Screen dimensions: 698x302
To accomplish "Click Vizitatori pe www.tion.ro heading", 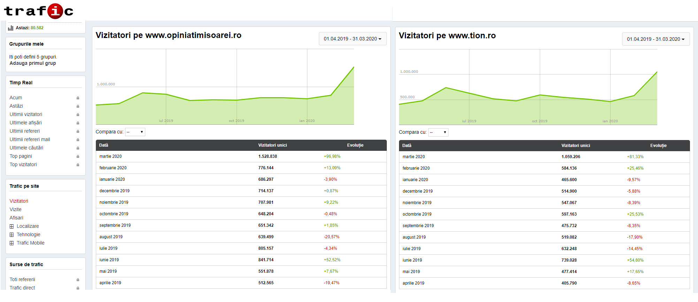I will (x=447, y=36).
